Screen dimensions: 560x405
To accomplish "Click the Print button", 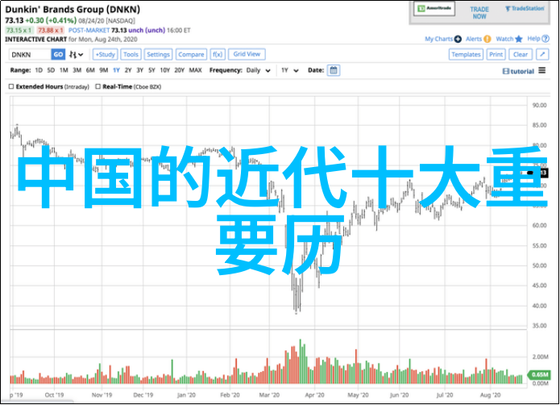I will coord(496,55).
